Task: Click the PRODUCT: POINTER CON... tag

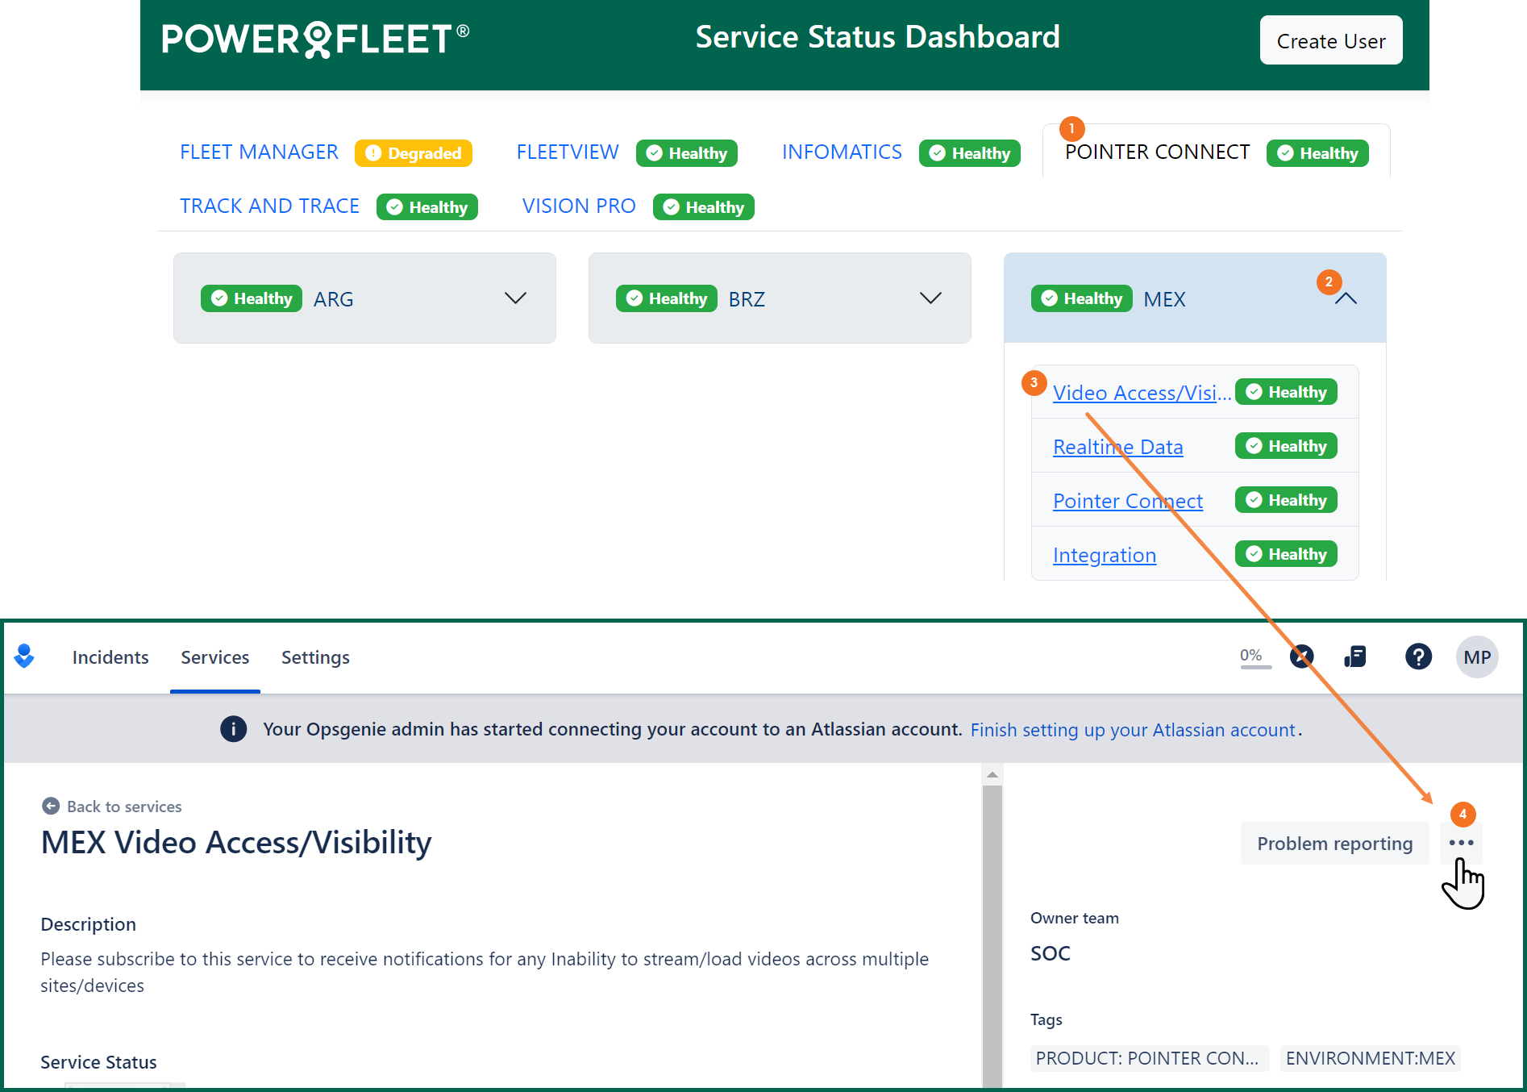Action: pos(1148,1058)
